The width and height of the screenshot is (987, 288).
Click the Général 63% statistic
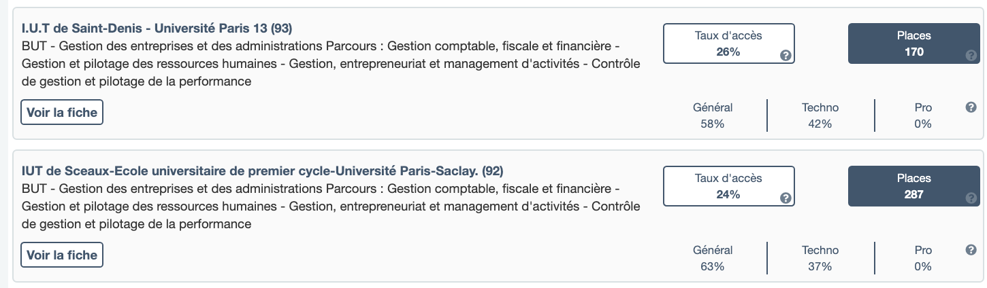712,258
